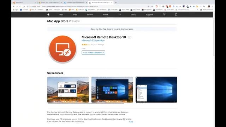The image size is (226, 127).
Task: Click the 4+ age rating badge
Action: pyautogui.click(x=130, y=37)
